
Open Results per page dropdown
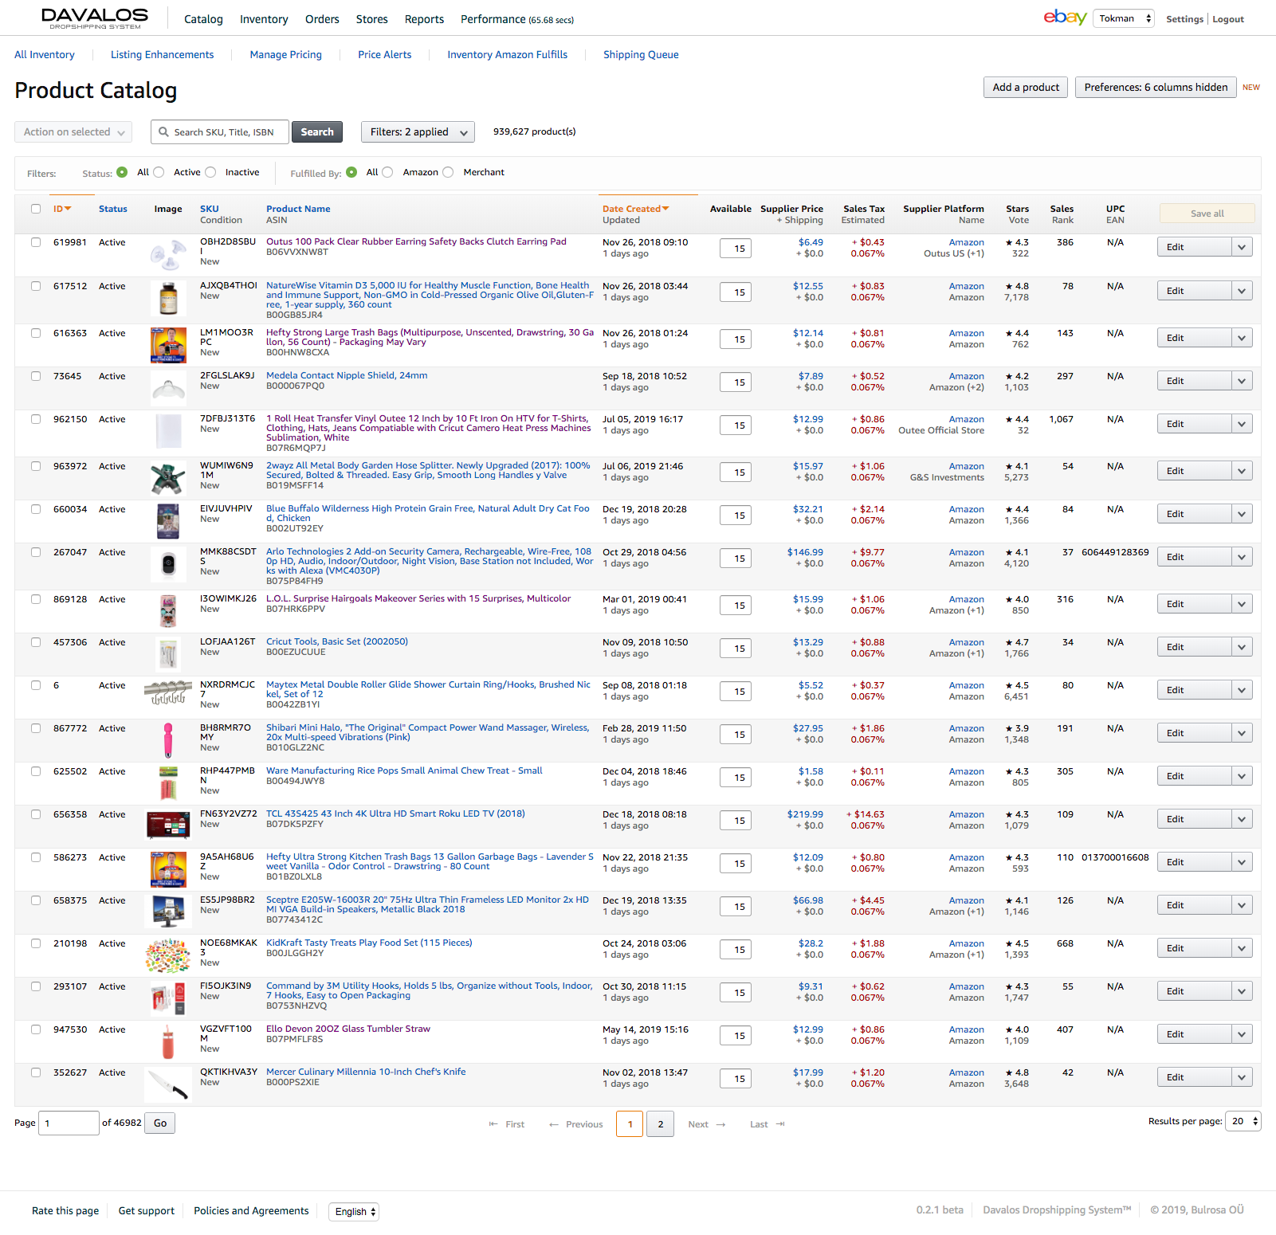click(x=1243, y=1121)
